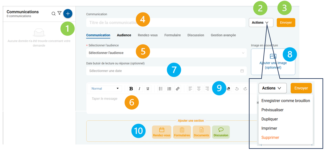
Task: Switch to the Communication tab
Action: click(x=98, y=35)
